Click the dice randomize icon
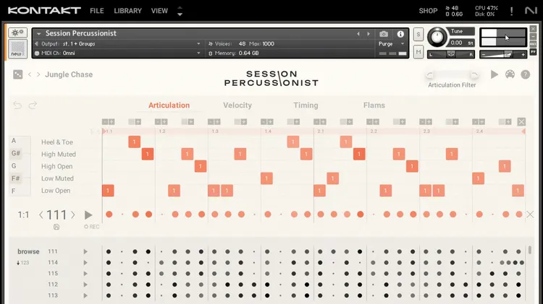This screenshot has width=543, height=304. [18, 74]
